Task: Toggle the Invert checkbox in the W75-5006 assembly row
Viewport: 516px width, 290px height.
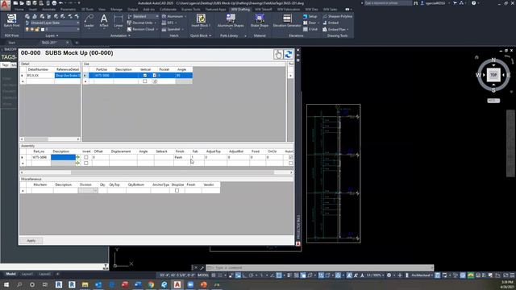Action: (x=86, y=157)
